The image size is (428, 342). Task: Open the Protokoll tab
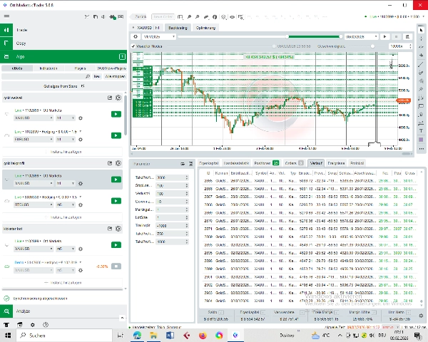click(x=357, y=163)
